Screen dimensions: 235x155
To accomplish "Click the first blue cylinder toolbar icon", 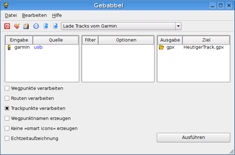I will (x=45, y=26).
